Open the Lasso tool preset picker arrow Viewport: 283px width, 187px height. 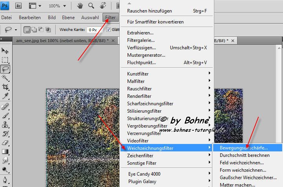pyautogui.click(x=16, y=29)
